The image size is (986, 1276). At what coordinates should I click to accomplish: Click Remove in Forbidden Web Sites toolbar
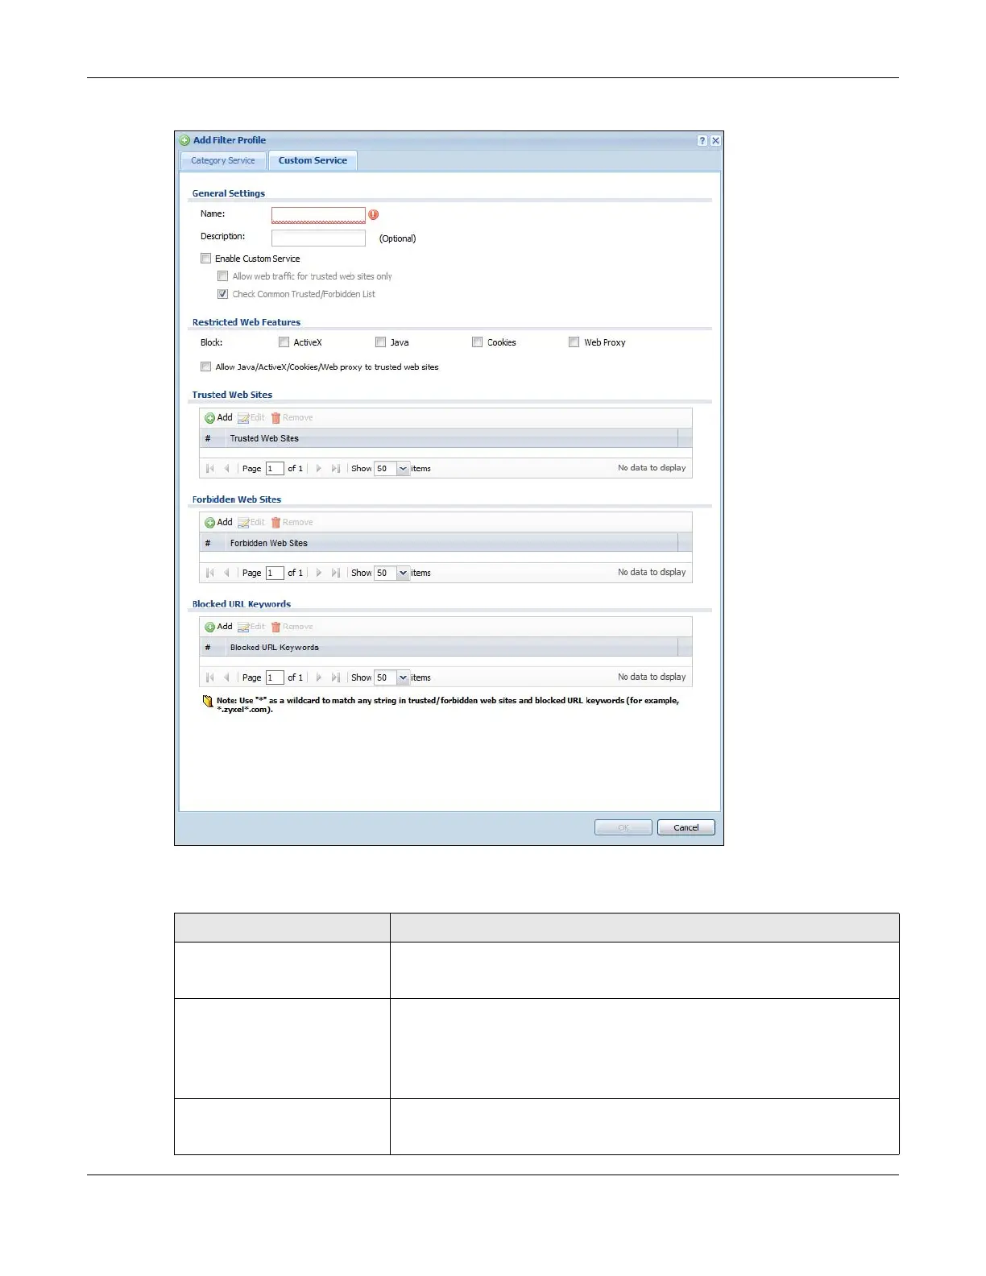pos(292,522)
